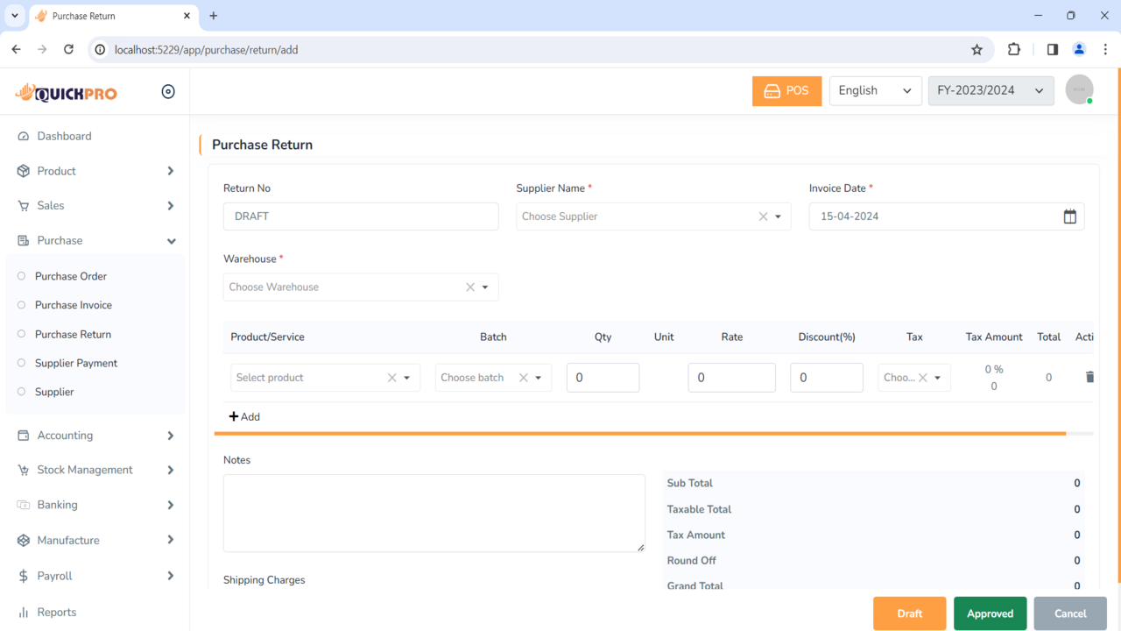Click the POS button in the header
This screenshot has width=1121, height=631.
pos(786,90)
